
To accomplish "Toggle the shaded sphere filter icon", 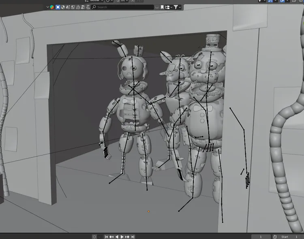I will click(63, 7).
